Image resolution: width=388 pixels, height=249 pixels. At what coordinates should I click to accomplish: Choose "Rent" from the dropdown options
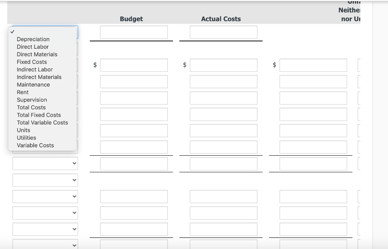pyautogui.click(x=22, y=92)
